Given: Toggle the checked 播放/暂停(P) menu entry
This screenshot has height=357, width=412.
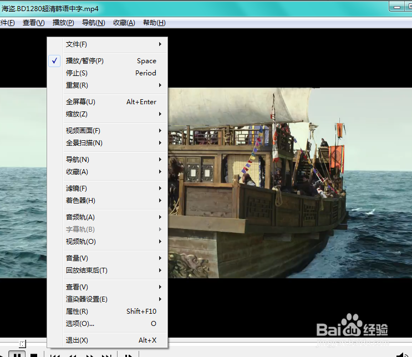Looking at the screenshot, I should (107, 61).
